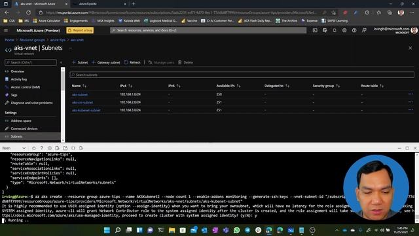Viewport: 419px width, 236px height.
Task: Open the Azure account profile menu
Action: click(395, 30)
